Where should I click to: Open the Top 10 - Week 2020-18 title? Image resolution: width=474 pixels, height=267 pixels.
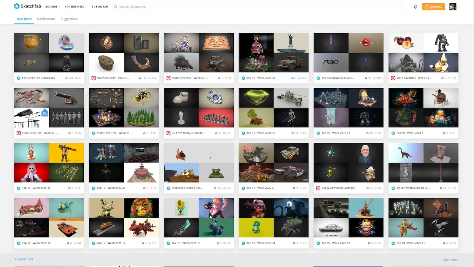pos(336,243)
